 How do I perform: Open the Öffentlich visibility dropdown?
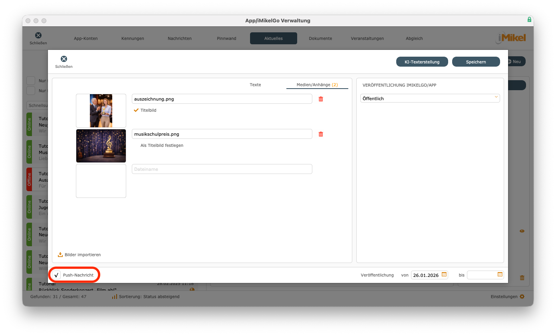click(x=430, y=98)
